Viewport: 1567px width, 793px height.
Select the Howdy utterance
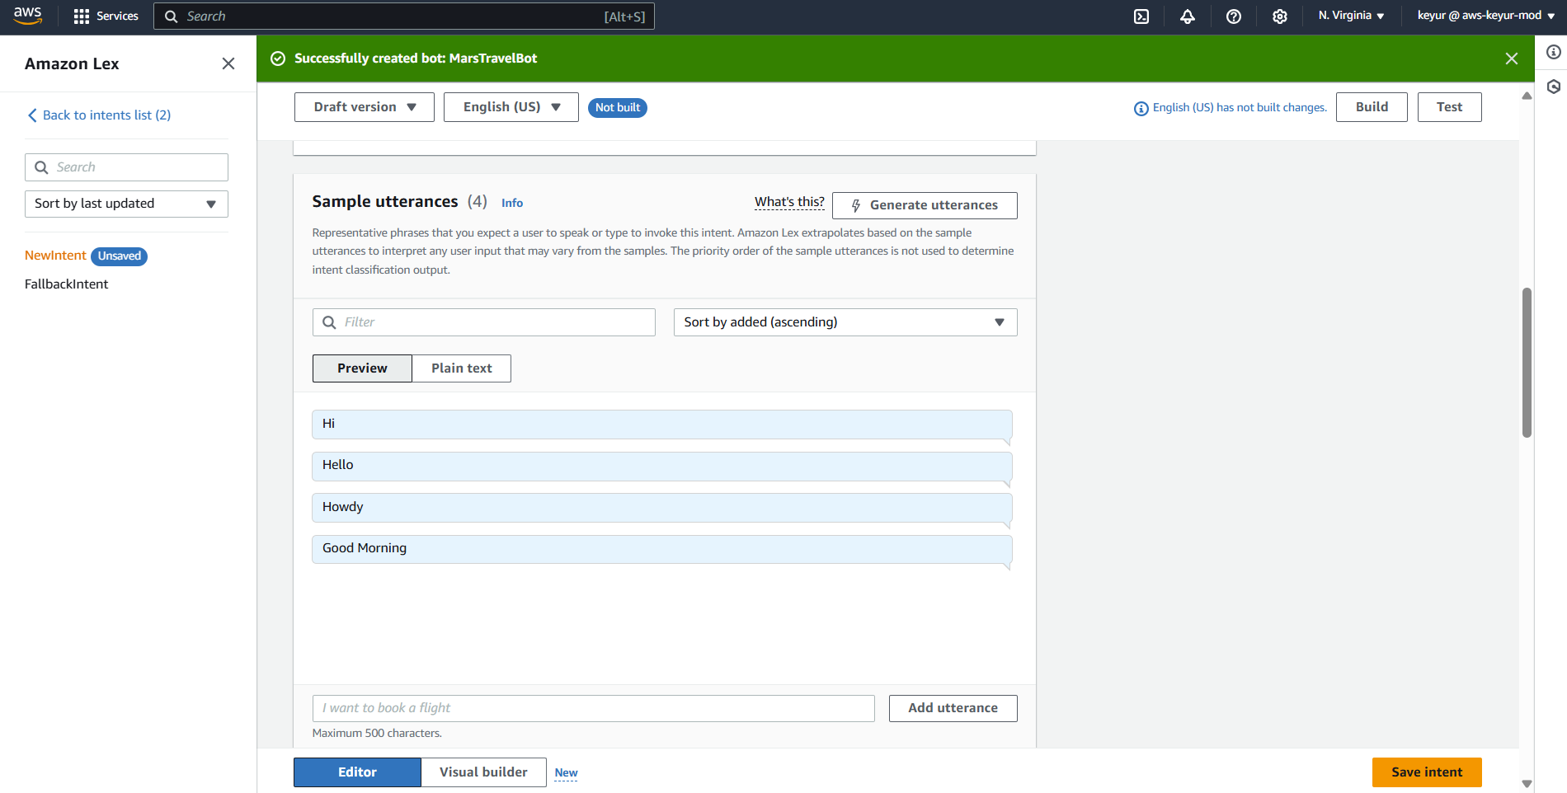pyautogui.click(x=662, y=508)
